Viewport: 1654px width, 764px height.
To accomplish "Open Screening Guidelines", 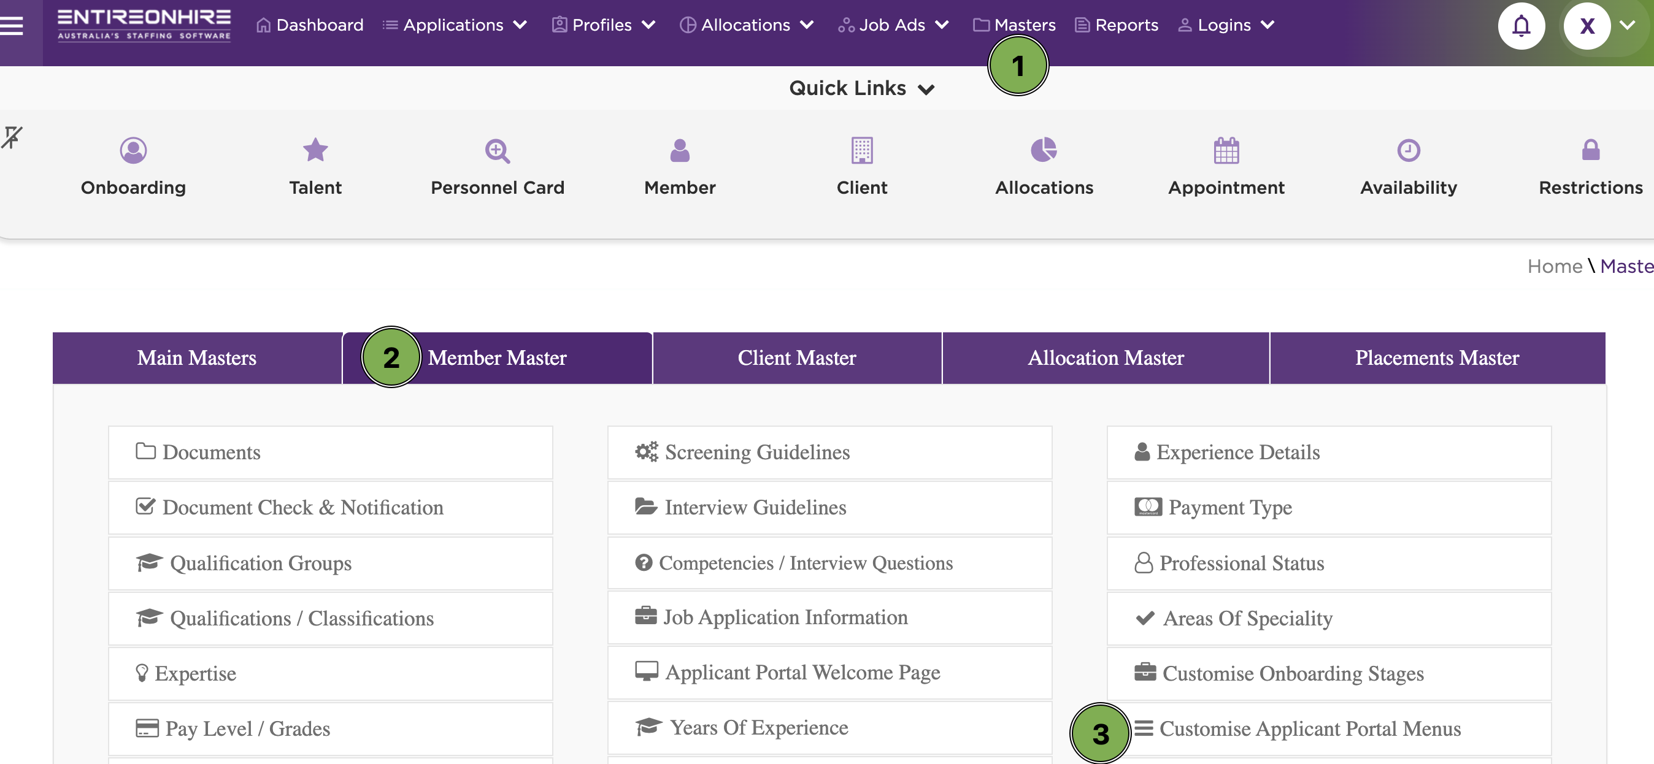I will point(829,453).
